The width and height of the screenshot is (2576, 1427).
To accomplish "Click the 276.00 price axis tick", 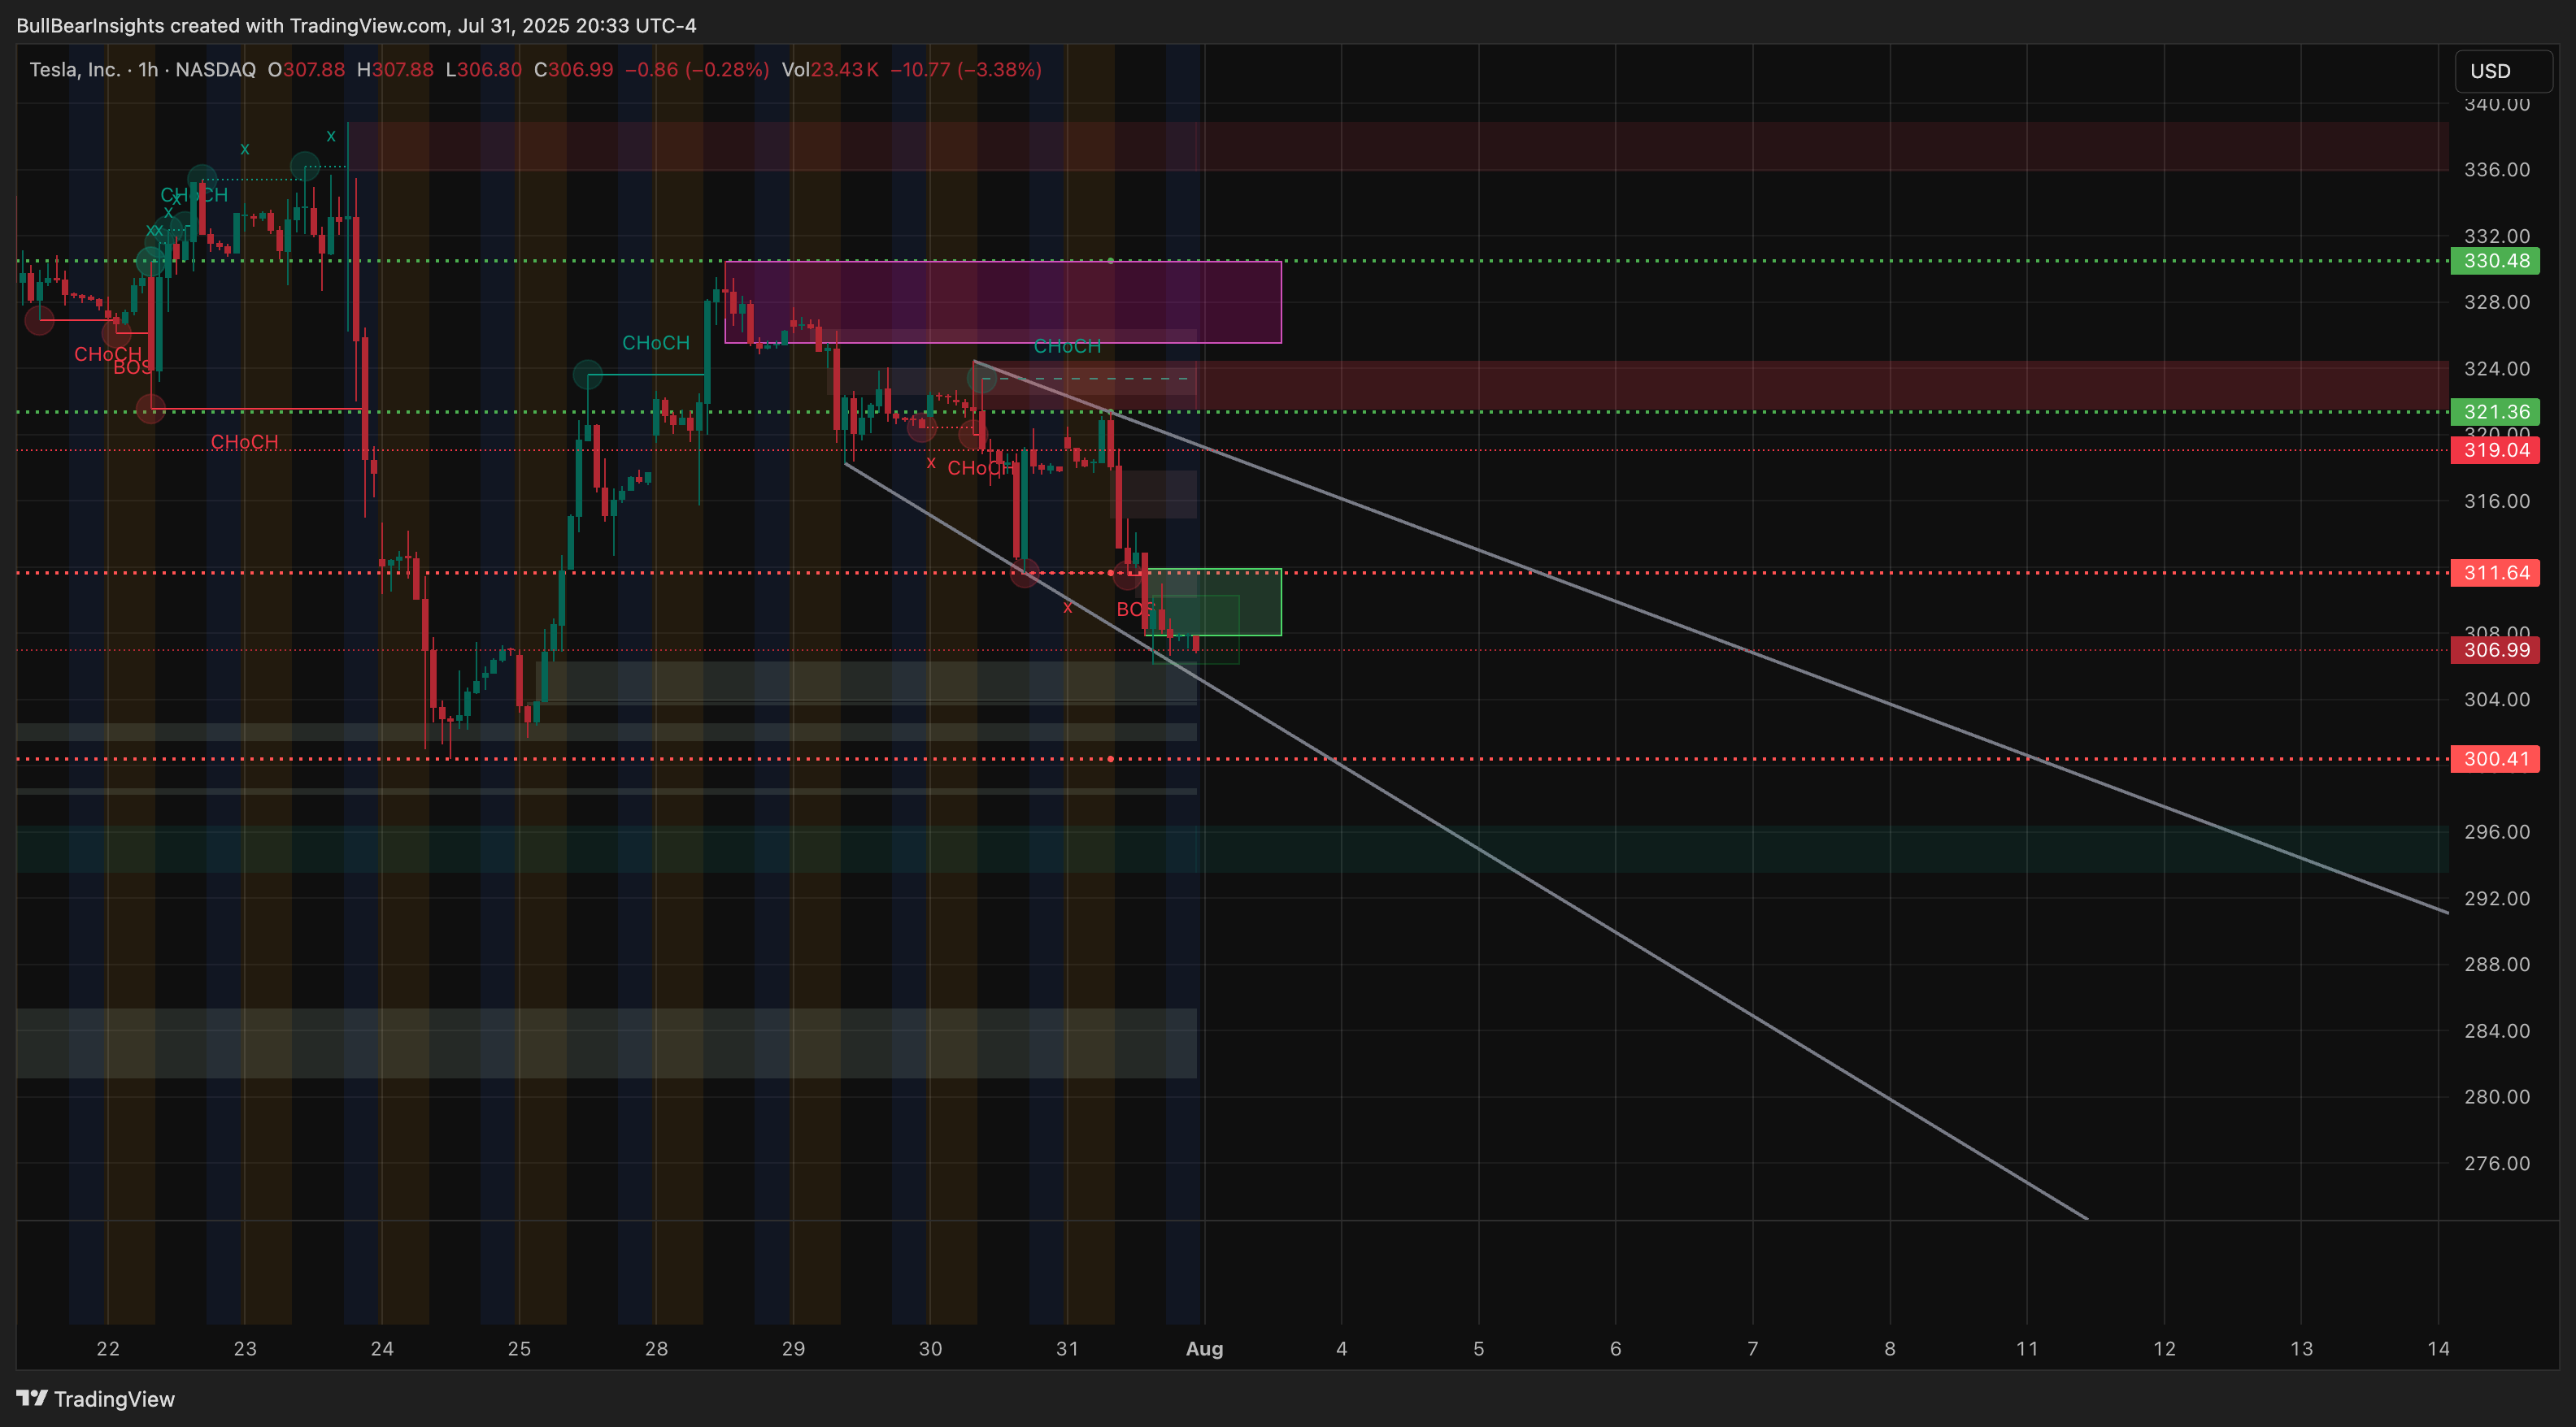I will pyautogui.click(x=2497, y=1163).
